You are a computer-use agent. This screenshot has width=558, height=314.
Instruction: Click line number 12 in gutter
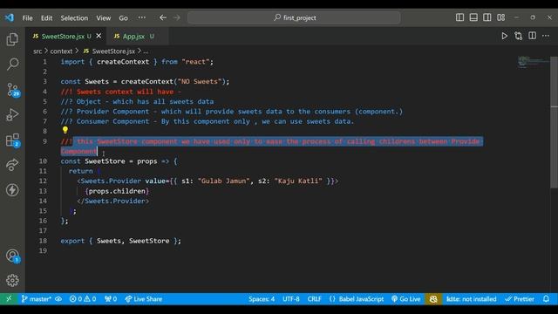click(x=43, y=181)
